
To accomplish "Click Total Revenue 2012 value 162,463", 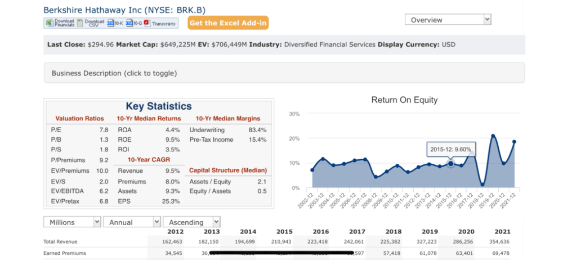I will pos(173,241).
